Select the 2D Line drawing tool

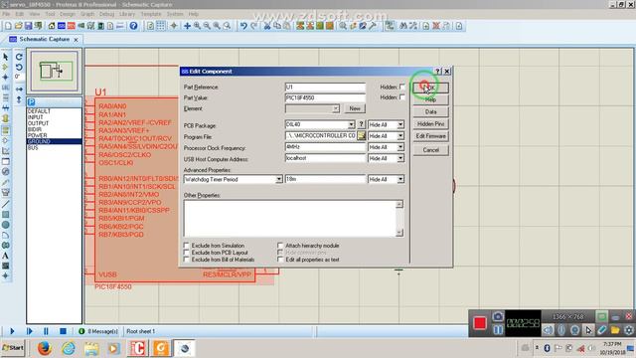click(5, 204)
